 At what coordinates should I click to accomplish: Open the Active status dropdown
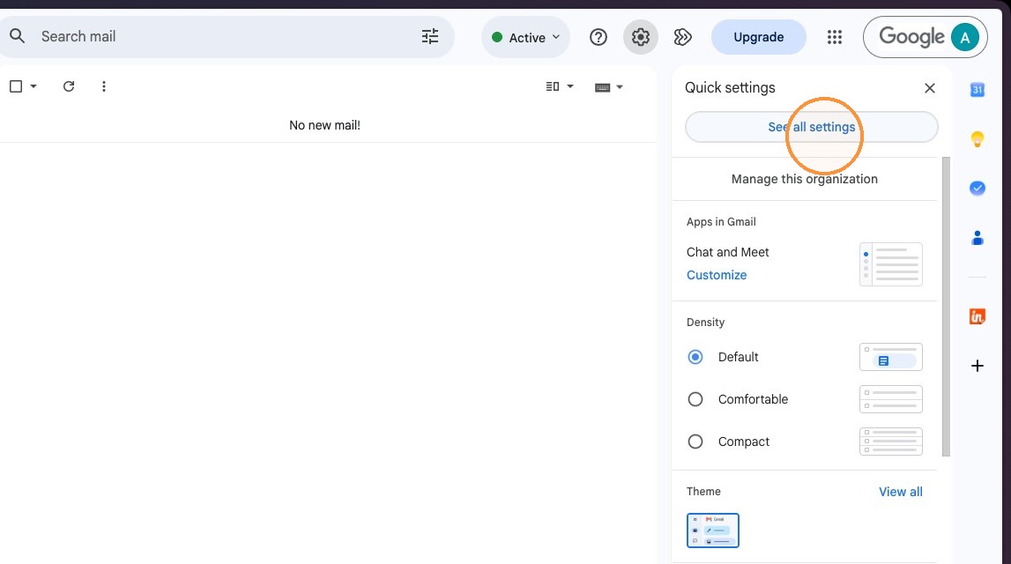pyautogui.click(x=525, y=37)
